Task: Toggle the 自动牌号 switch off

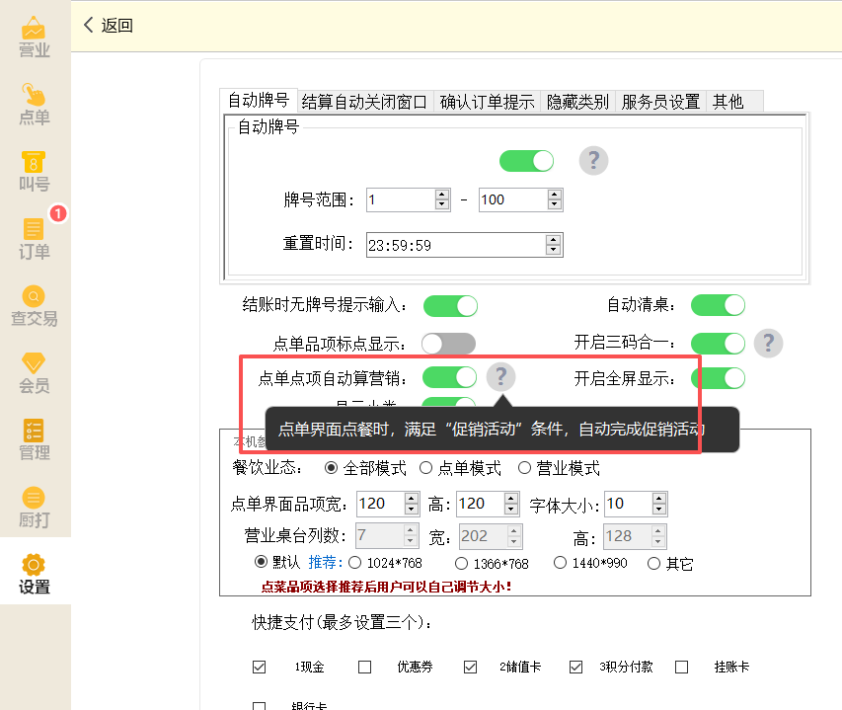Action: (526, 161)
